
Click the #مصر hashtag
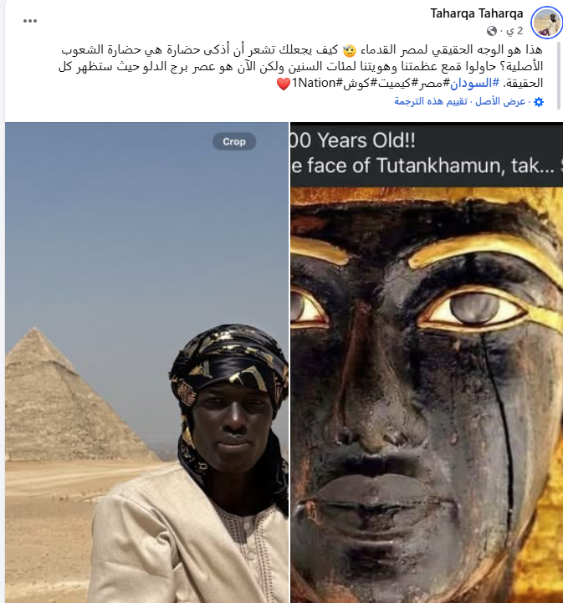click(432, 83)
